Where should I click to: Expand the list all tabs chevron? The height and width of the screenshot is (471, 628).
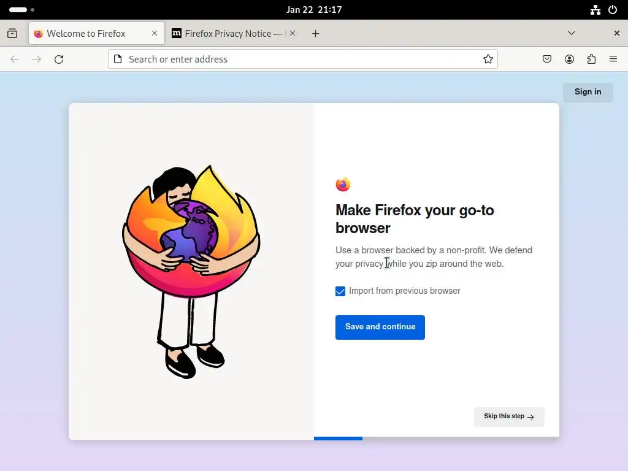click(572, 33)
